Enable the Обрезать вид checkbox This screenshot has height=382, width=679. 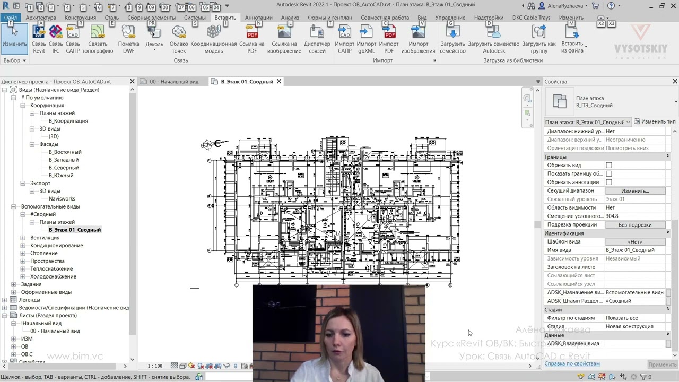(609, 166)
